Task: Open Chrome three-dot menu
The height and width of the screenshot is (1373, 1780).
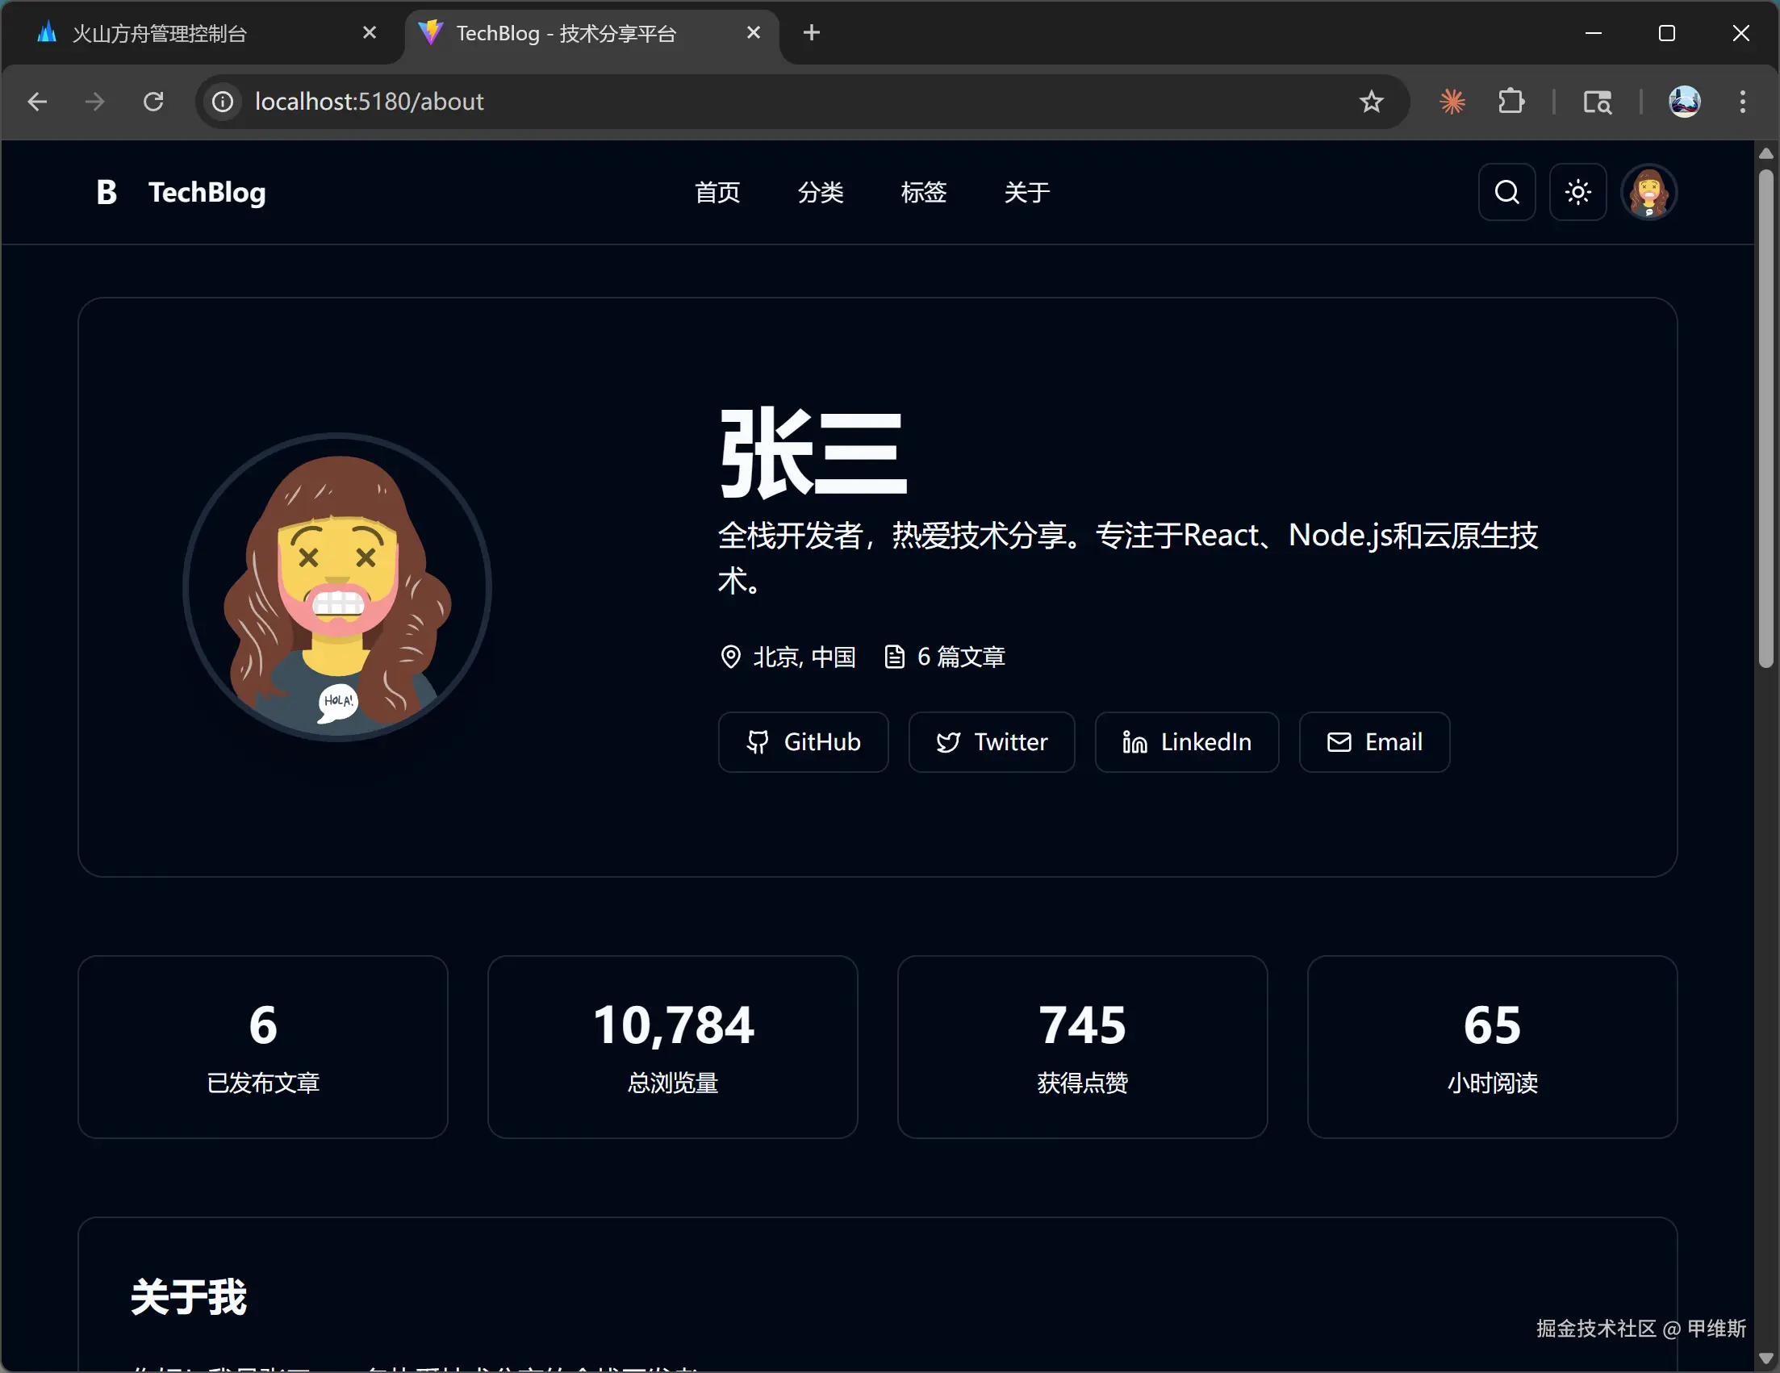Action: tap(1743, 102)
